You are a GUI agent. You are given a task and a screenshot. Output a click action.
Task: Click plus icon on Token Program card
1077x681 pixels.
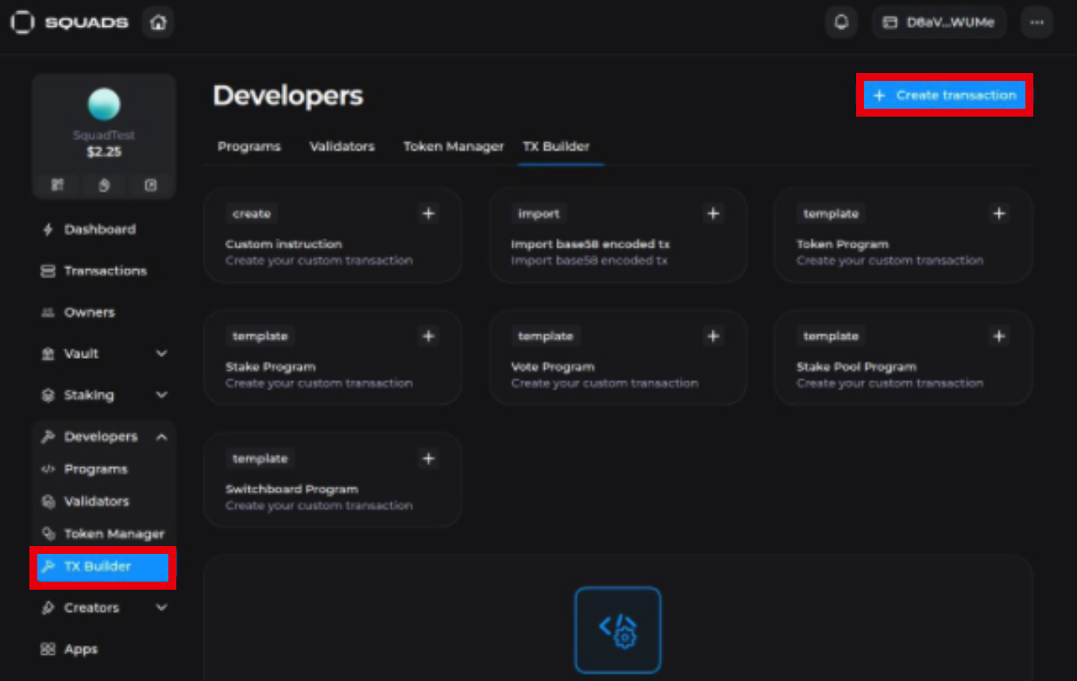tap(999, 214)
